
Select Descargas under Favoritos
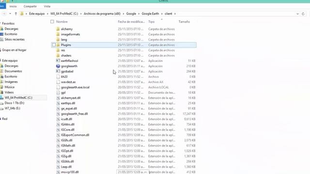11,29
